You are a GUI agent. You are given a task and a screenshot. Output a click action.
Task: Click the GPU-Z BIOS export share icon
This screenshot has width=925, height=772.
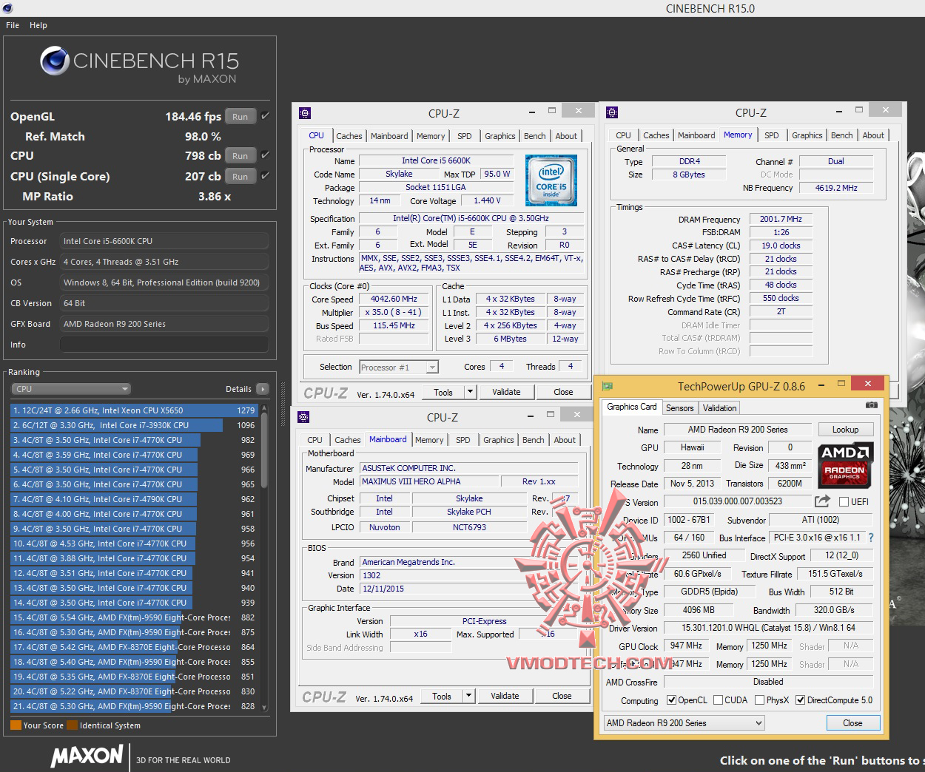[822, 501]
